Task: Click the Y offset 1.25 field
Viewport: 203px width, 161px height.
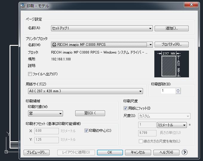Action: pos(47,140)
